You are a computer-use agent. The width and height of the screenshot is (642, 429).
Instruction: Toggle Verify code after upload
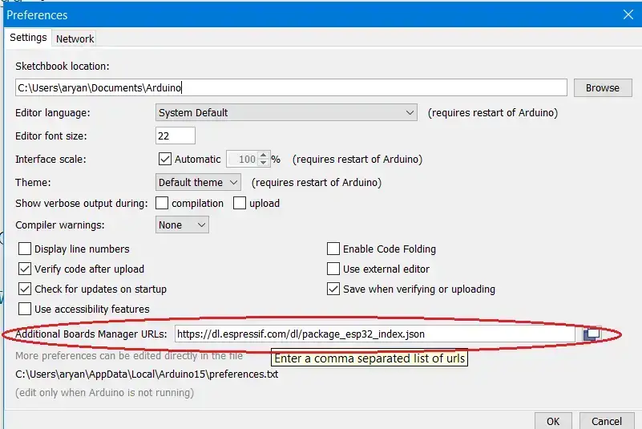(25, 269)
